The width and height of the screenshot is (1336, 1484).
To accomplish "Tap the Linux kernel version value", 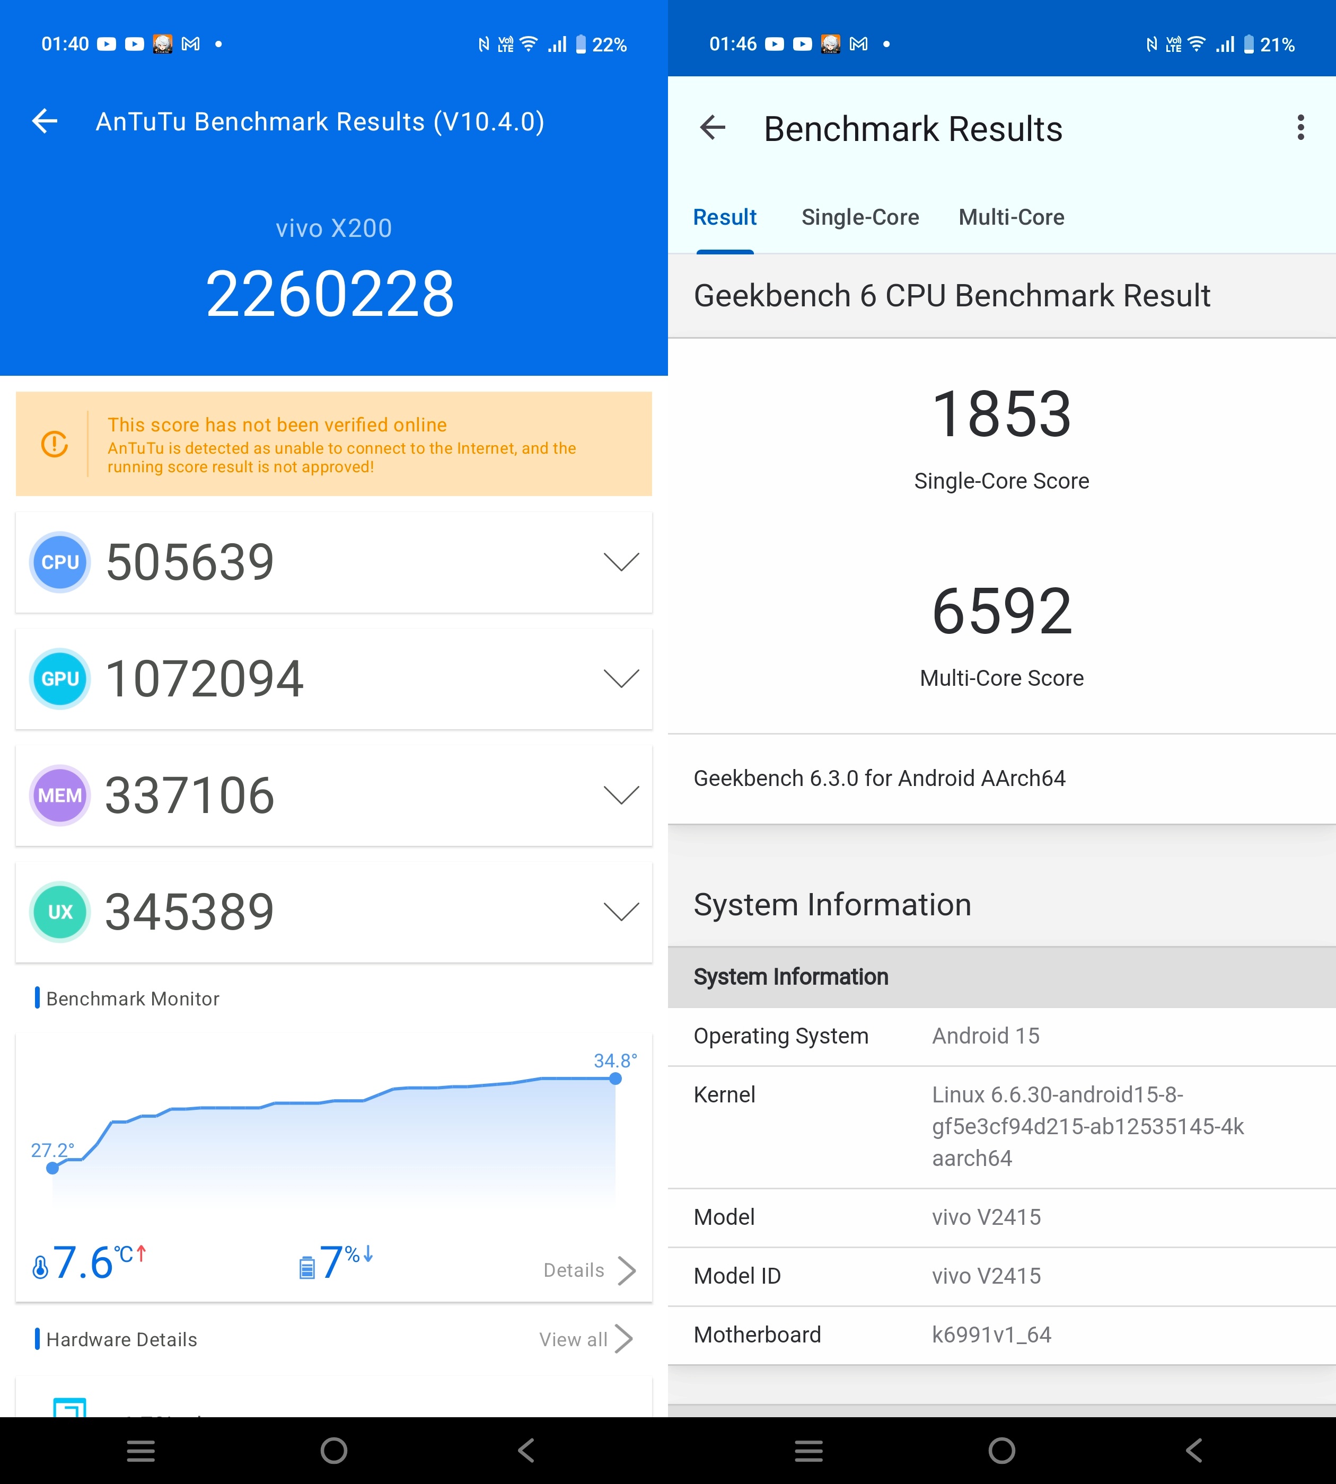I will [x=1088, y=1126].
